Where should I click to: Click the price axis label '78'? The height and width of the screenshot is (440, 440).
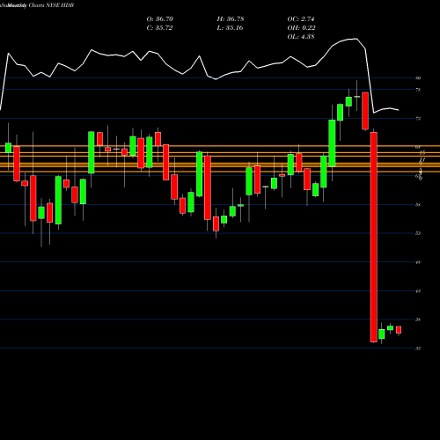(x=418, y=90)
